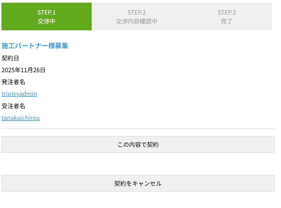Click the 契約日 label
This screenshot has width=281, height=208.
point(10,58)
